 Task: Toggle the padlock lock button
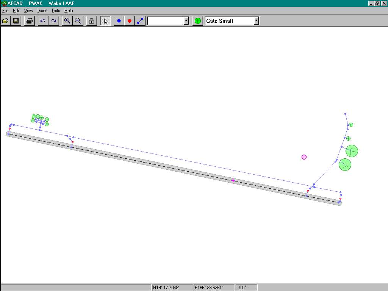click(x=91, y=21)
